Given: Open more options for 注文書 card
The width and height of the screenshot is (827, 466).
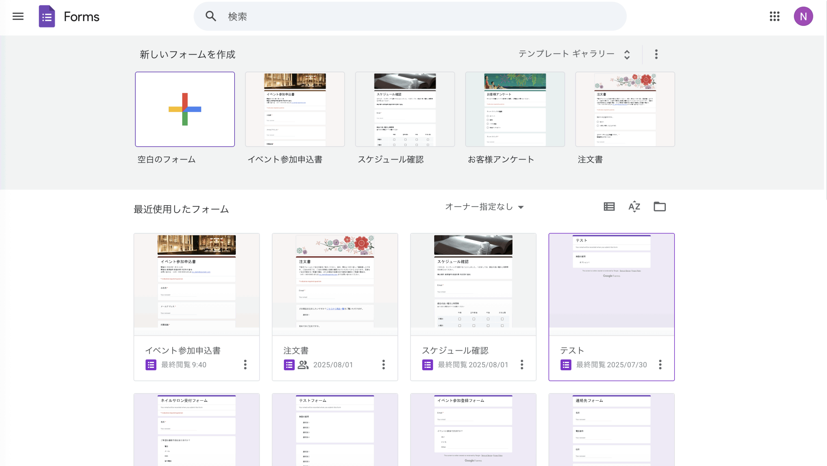Looking at the screenshot, I should pyautogui.click(x=383, y=365).
